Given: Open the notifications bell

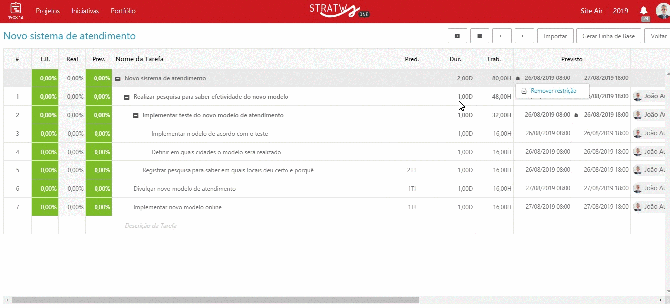Looking at the screenshot, I should click(x=644, y=11).
